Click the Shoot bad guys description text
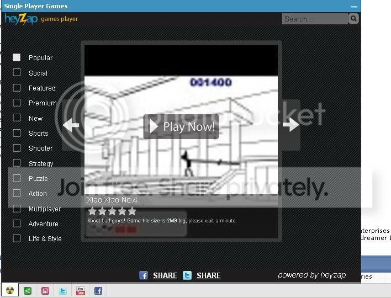 [162, 221]
